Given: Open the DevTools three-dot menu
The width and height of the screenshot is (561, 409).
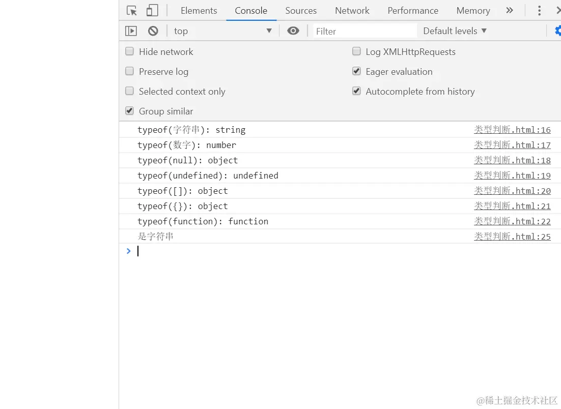Looking at the screenshot, I should [x=539, y=10].
